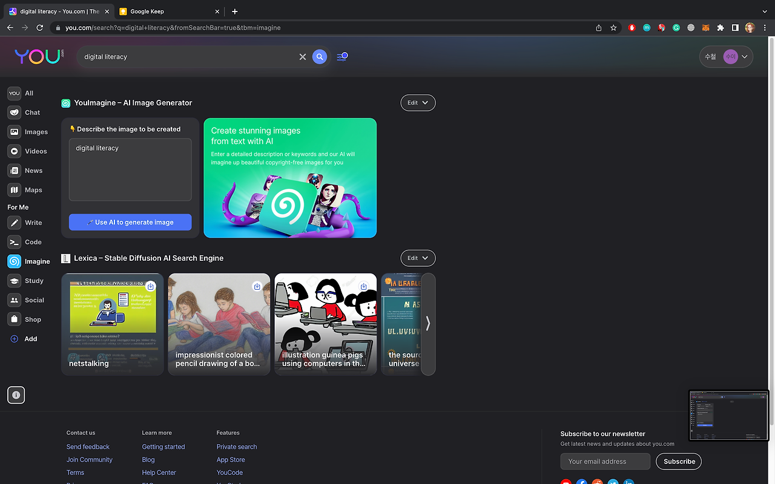This screenshot has width=775, height=484.
Task: Select the Imagine app icon
Action: (x=14, y=261)
